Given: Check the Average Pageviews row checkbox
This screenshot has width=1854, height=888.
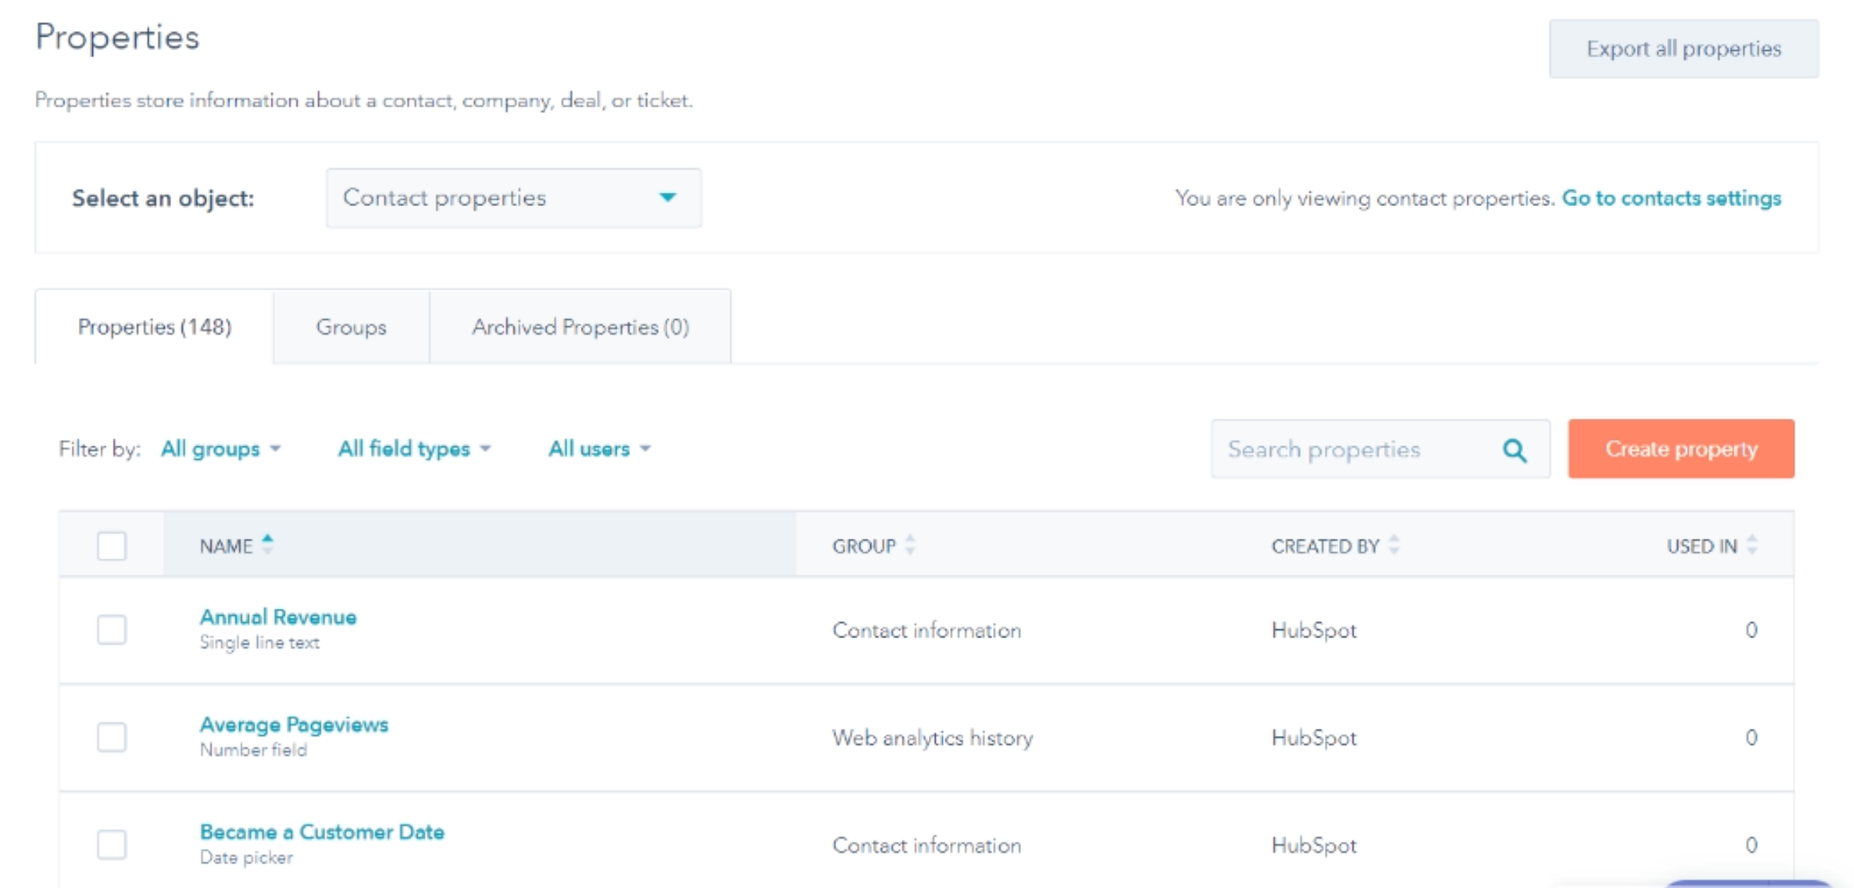Looking at the screenshot, I should 111,737.
